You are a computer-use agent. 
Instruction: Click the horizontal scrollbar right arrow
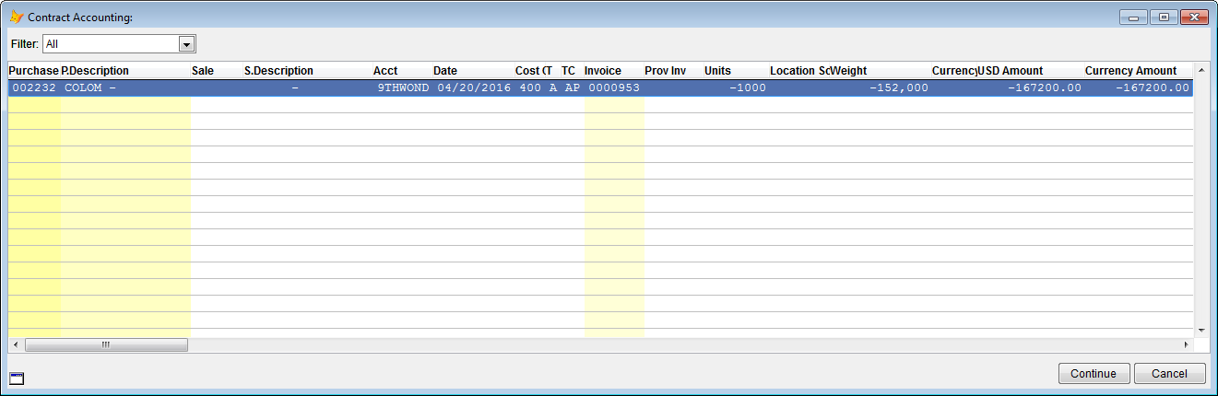pyautogui.click(x=1187, y=344)
